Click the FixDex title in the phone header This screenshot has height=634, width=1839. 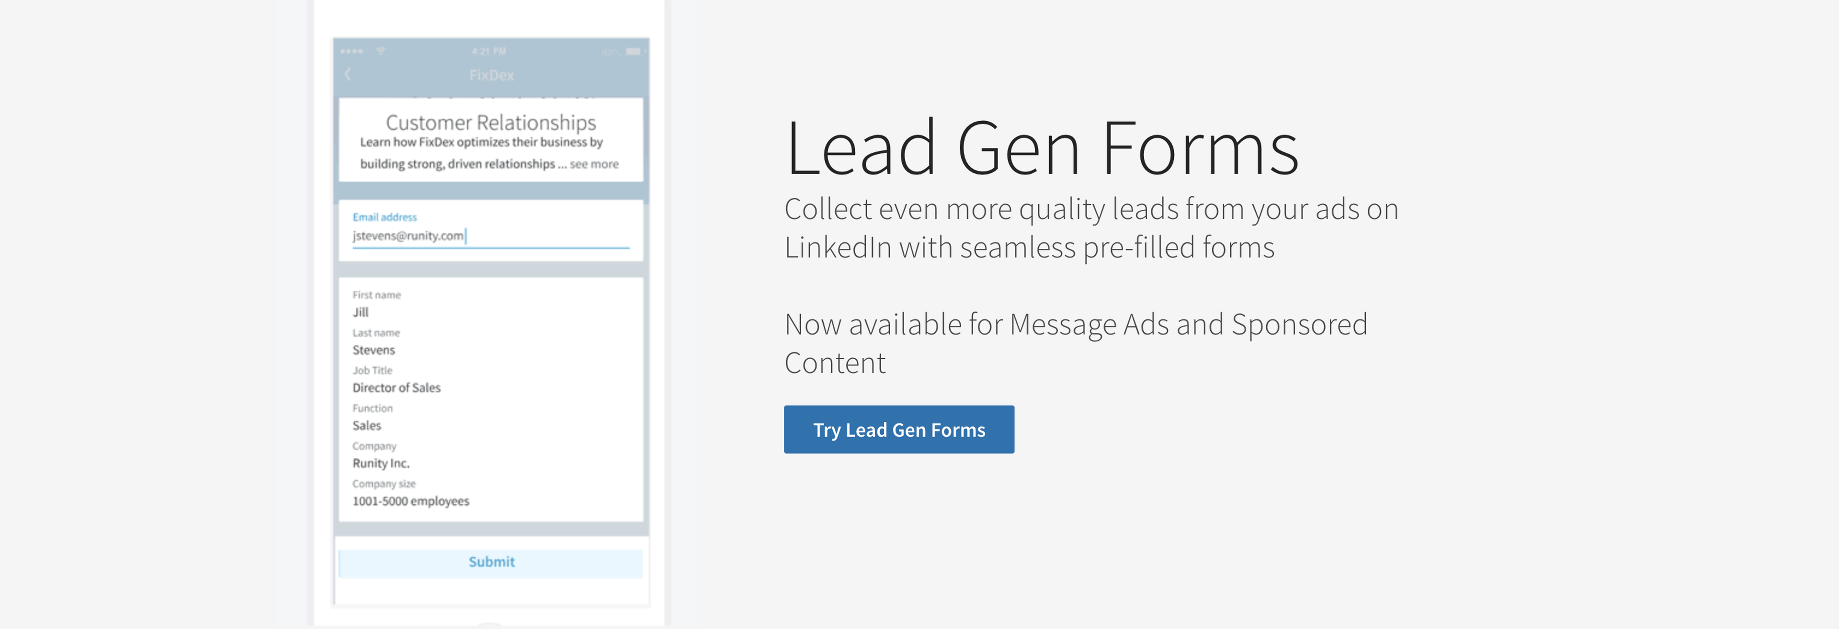pos(491,75)
